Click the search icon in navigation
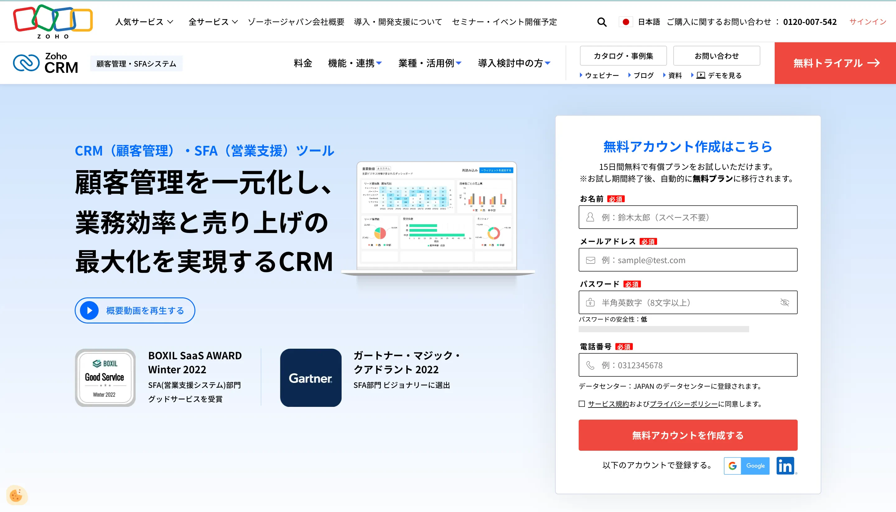This screenshot has height=512, width=896. 600,22
